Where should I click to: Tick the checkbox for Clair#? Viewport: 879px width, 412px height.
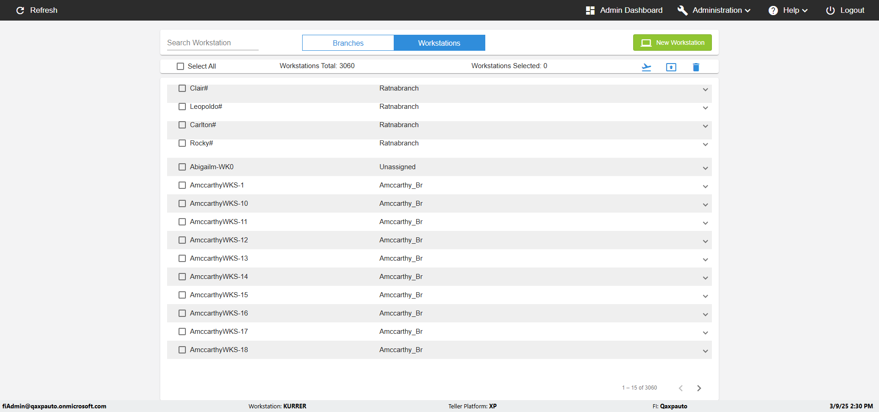pyautogui.click(x=182, y=88)
